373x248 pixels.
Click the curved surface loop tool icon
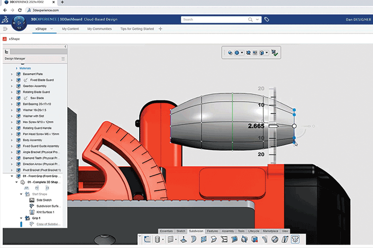click(194, 239)
